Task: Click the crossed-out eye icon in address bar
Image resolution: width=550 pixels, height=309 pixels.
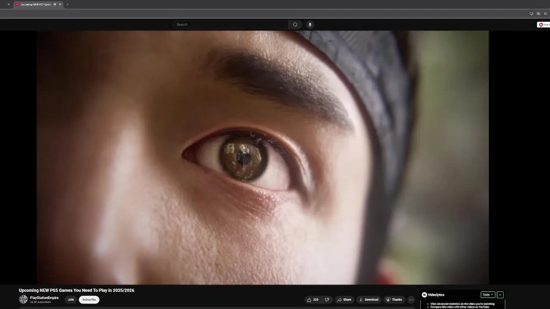Action: click(538, 14)
